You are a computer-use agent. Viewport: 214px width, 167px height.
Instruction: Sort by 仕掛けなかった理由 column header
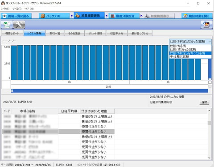[x=97, y=111]
